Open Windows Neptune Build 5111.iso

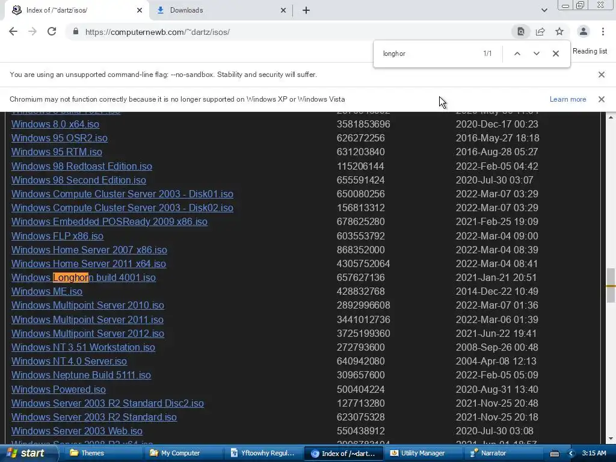tap(81, 375)
